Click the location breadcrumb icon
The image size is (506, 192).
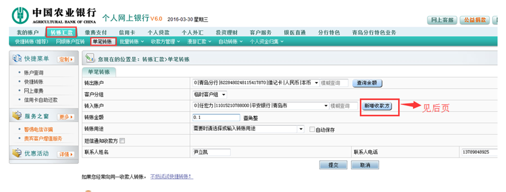[90, 58]
